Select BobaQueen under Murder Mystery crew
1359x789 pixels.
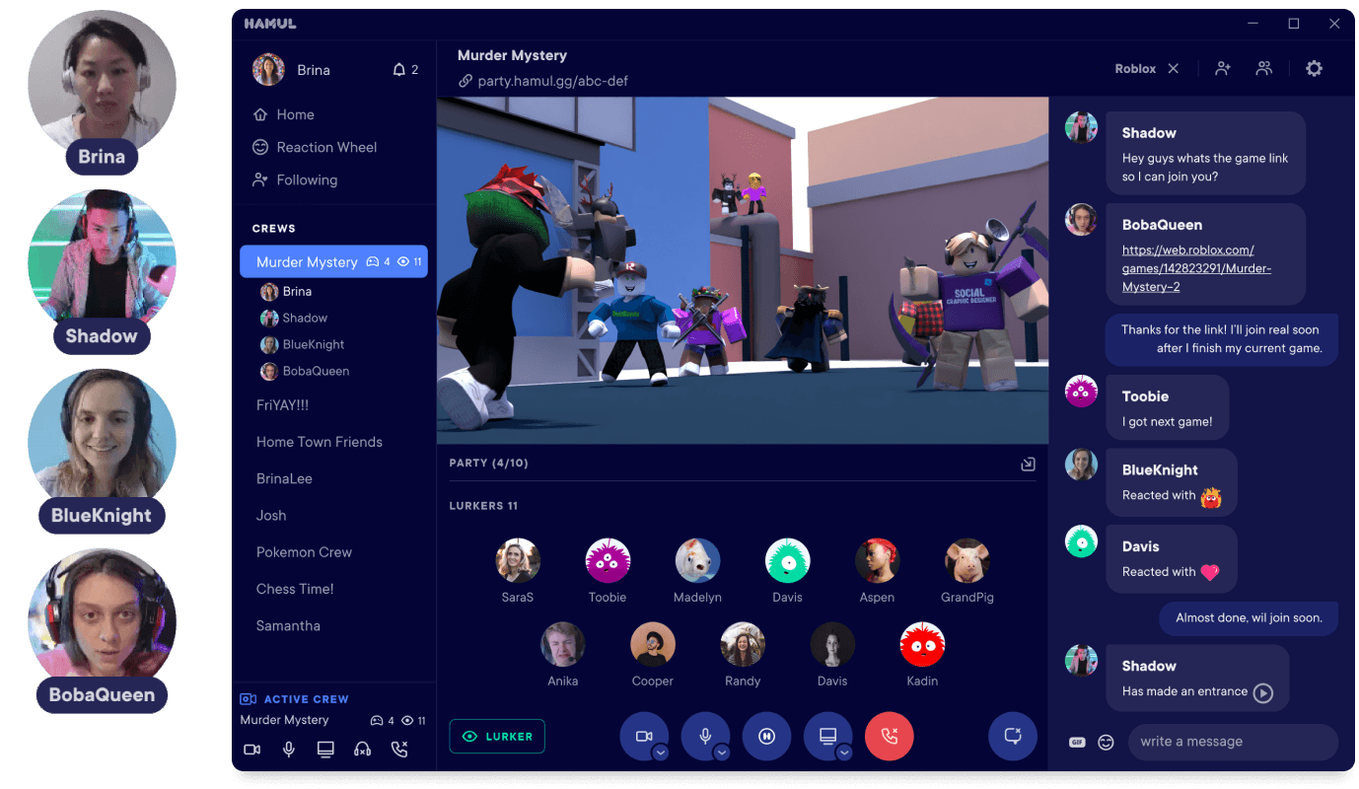[x=305, y=372]
